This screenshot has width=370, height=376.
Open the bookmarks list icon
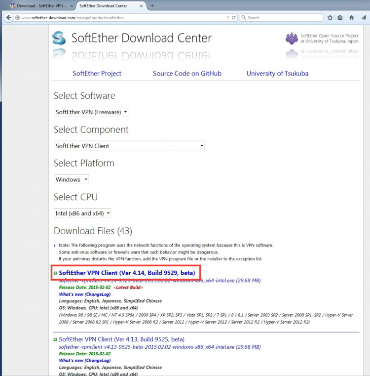[340, 17]
